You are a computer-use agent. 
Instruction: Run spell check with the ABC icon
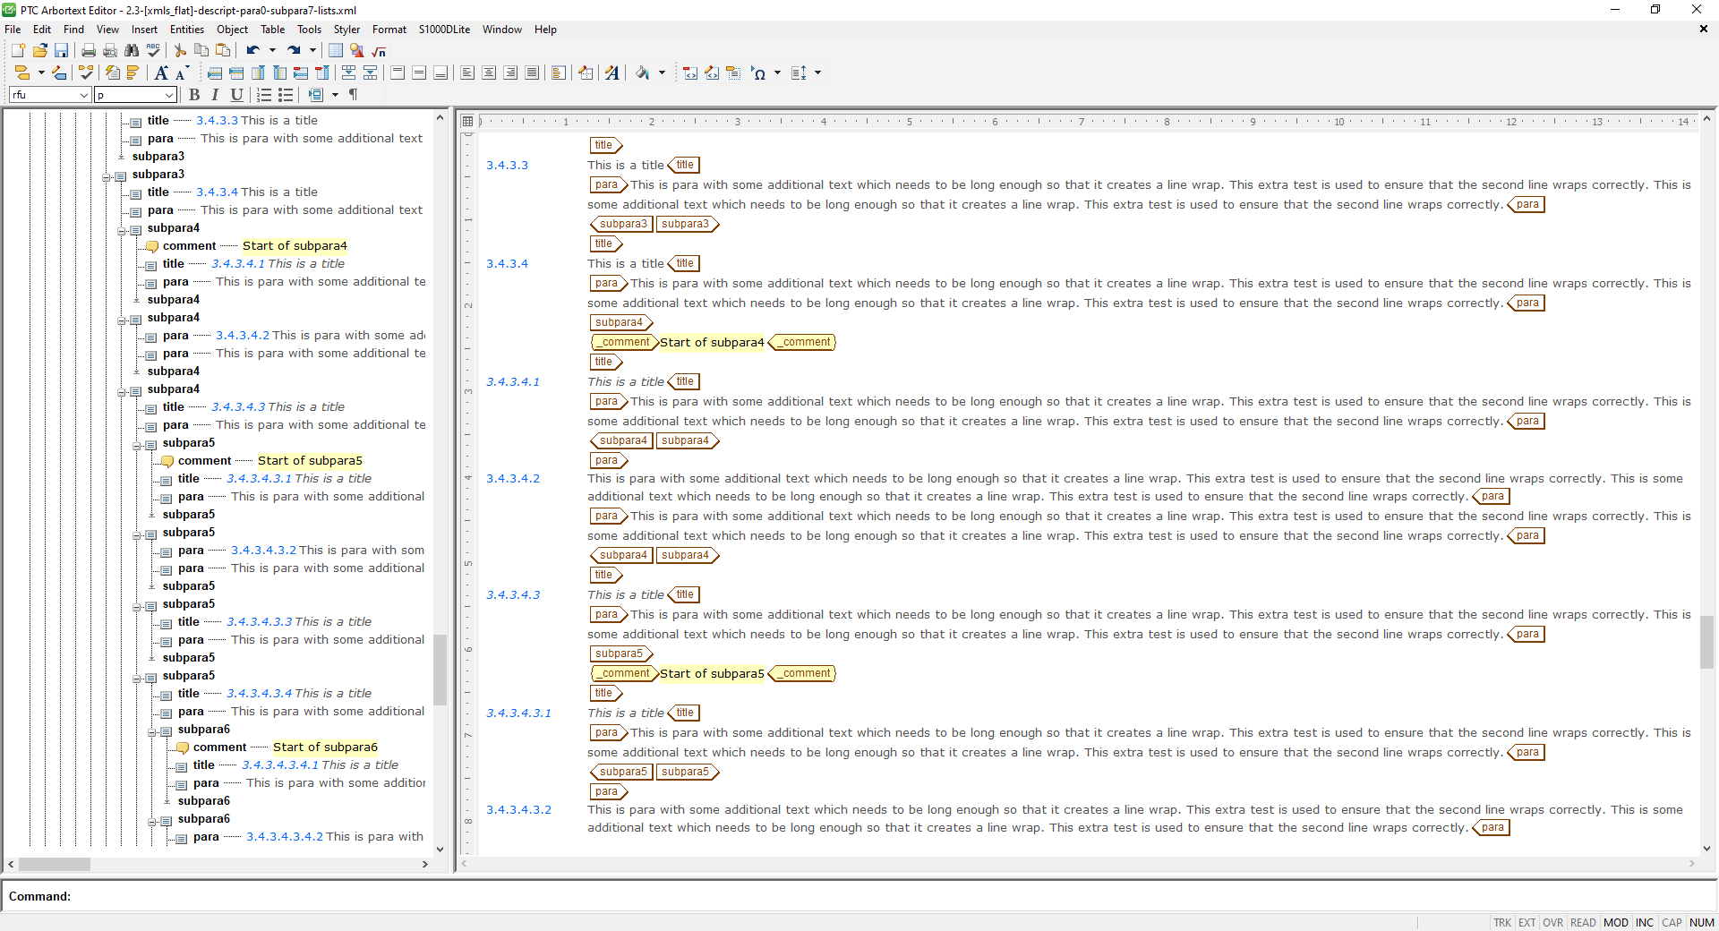153,50
